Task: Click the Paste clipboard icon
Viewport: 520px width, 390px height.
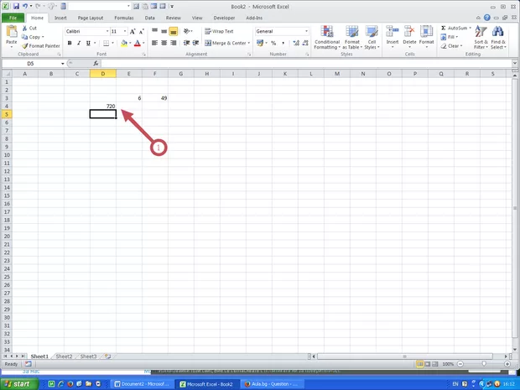Action: (12, 33)
